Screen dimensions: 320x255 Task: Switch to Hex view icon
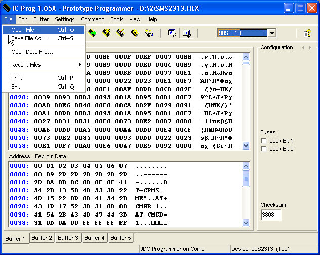[x=186, y=33]
